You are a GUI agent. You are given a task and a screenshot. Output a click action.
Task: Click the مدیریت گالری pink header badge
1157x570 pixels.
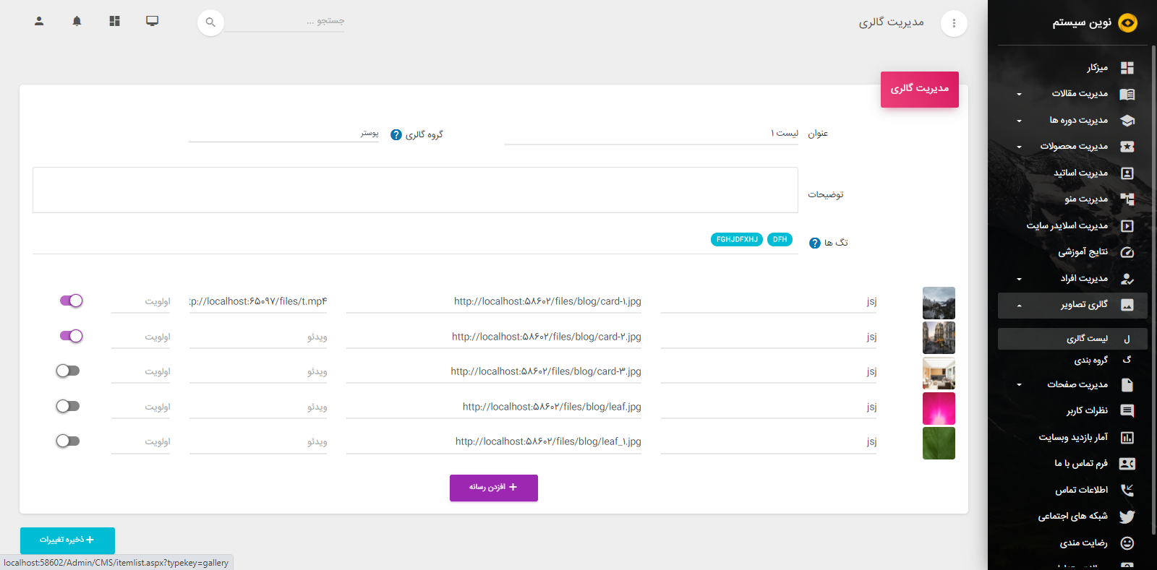[920, 90]
